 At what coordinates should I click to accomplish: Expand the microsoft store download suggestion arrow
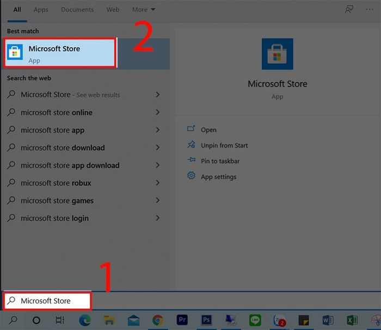(x=158, y=147)
